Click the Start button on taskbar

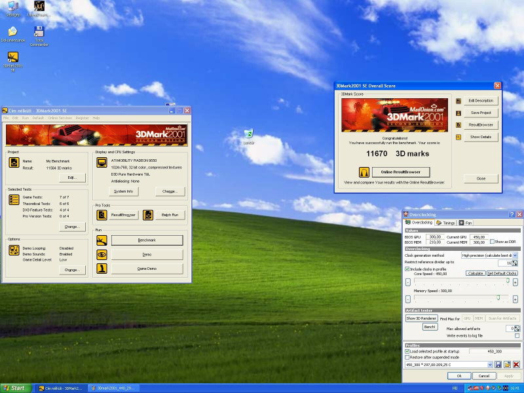tap(15, 388)
